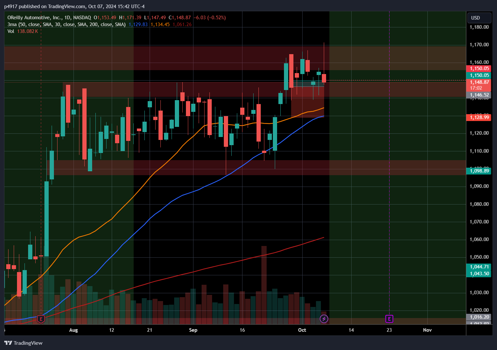Click the -6.03 (-0.52%) change value
The width and height of the screenshot is (497, 350).
click(x=209, y=18)
